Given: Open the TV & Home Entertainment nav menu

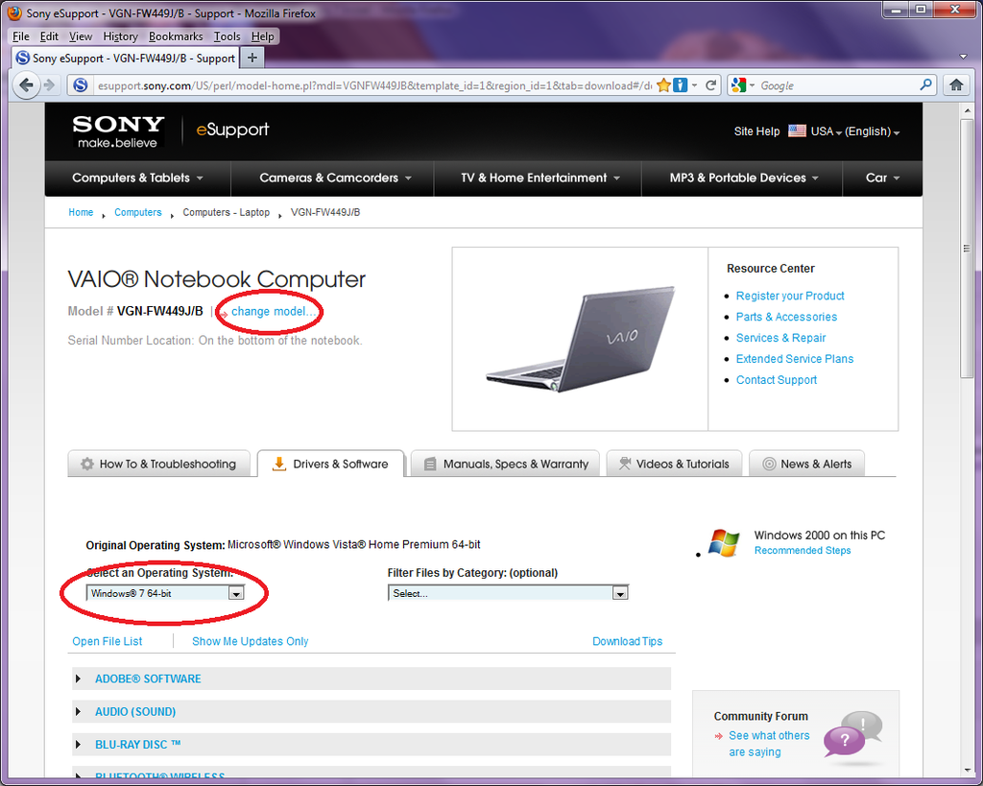Looking at the screenshot, I should pos(539,178).
